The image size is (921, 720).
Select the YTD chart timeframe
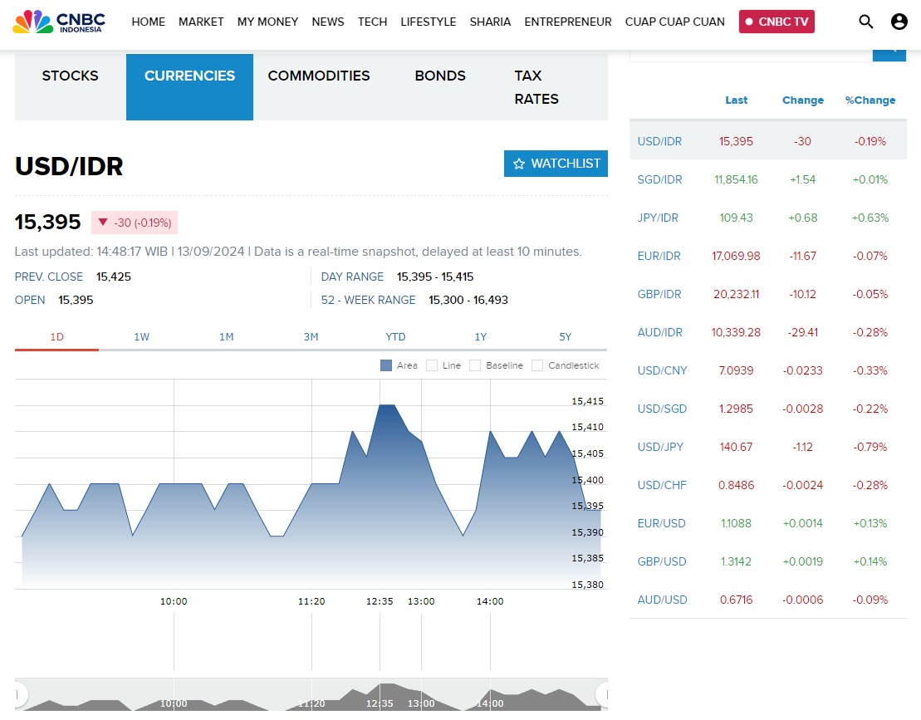pos(395,337)
